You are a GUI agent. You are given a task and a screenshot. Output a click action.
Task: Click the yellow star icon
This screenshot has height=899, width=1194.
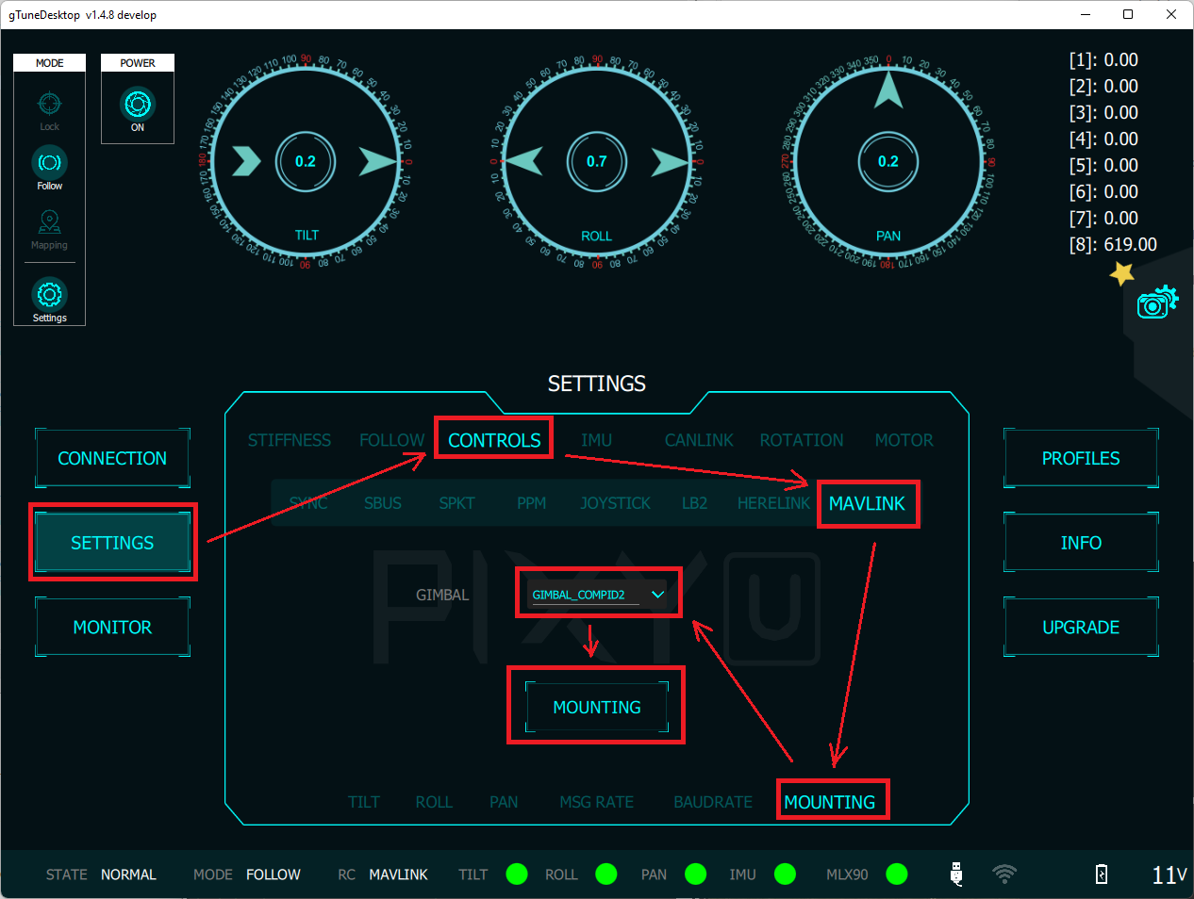pos(1121,273)
